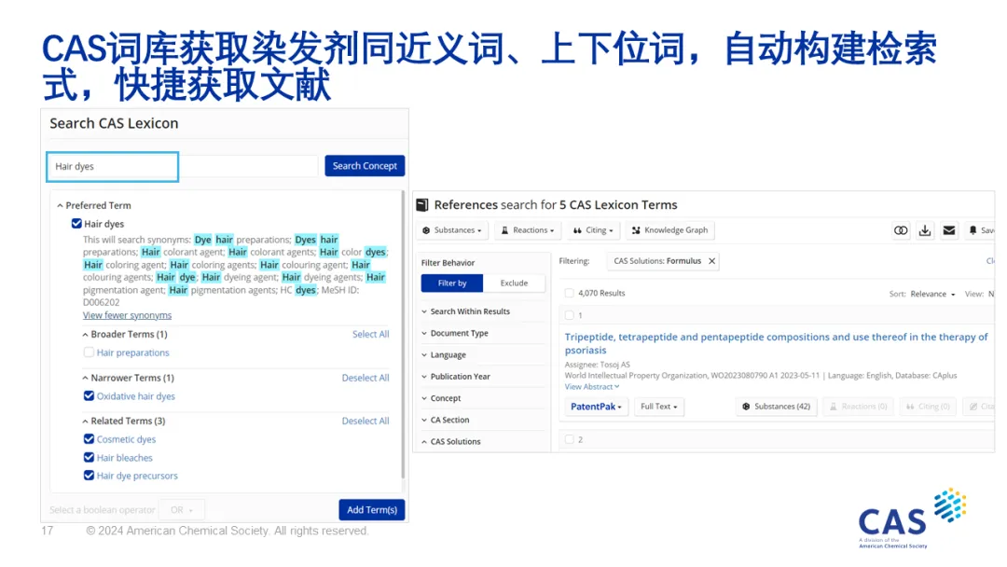1007x567 pixels.
Task: Uncheck Oxidative hair dyes checkbox
Action: [x=89, y=395]
